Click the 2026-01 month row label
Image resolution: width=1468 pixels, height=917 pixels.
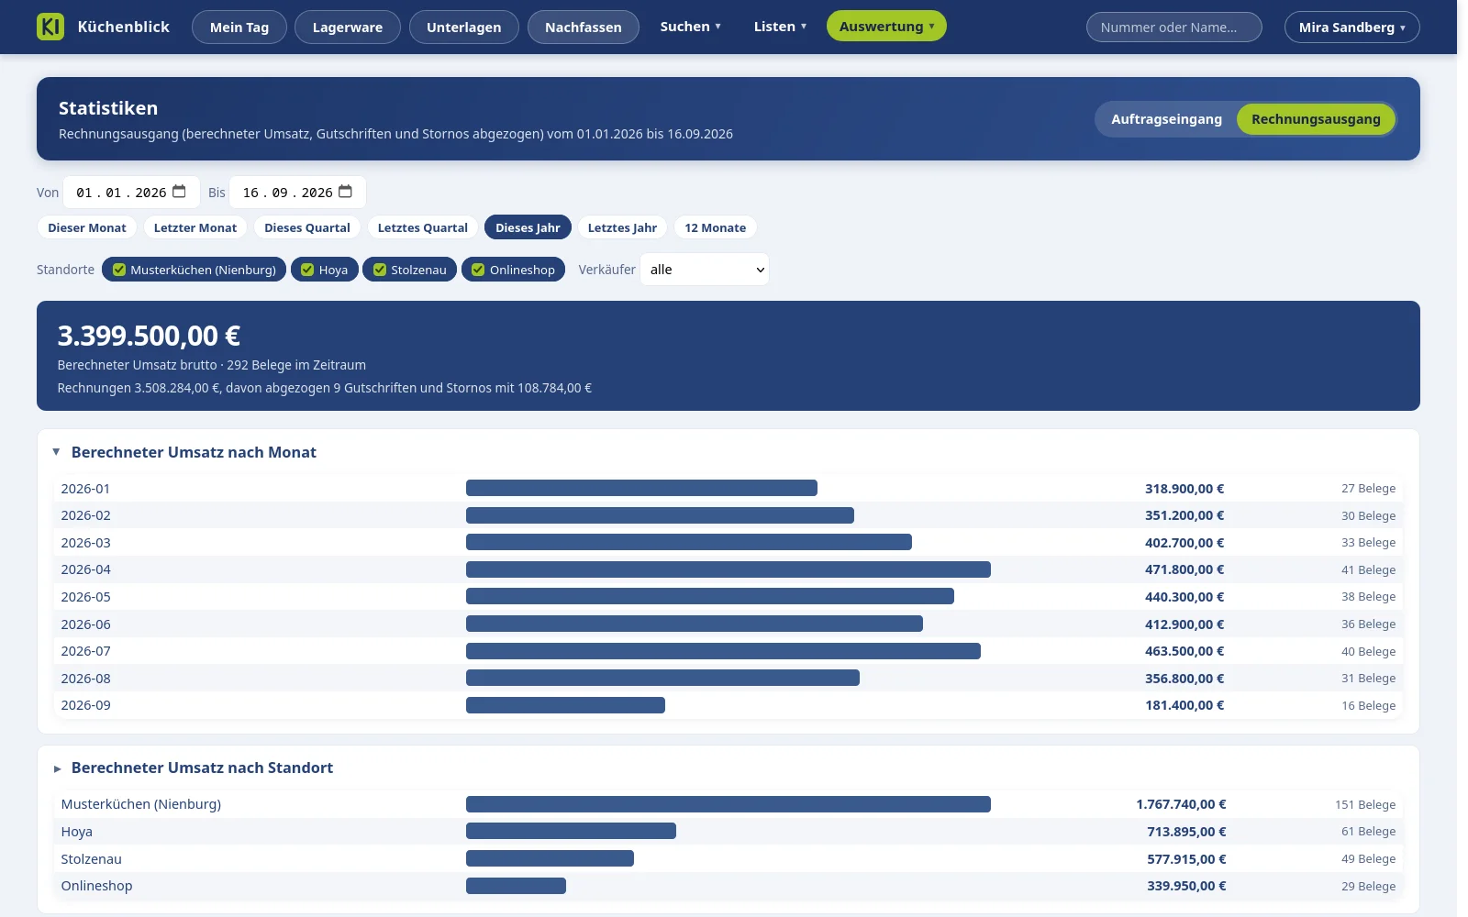tap(85, 489)
